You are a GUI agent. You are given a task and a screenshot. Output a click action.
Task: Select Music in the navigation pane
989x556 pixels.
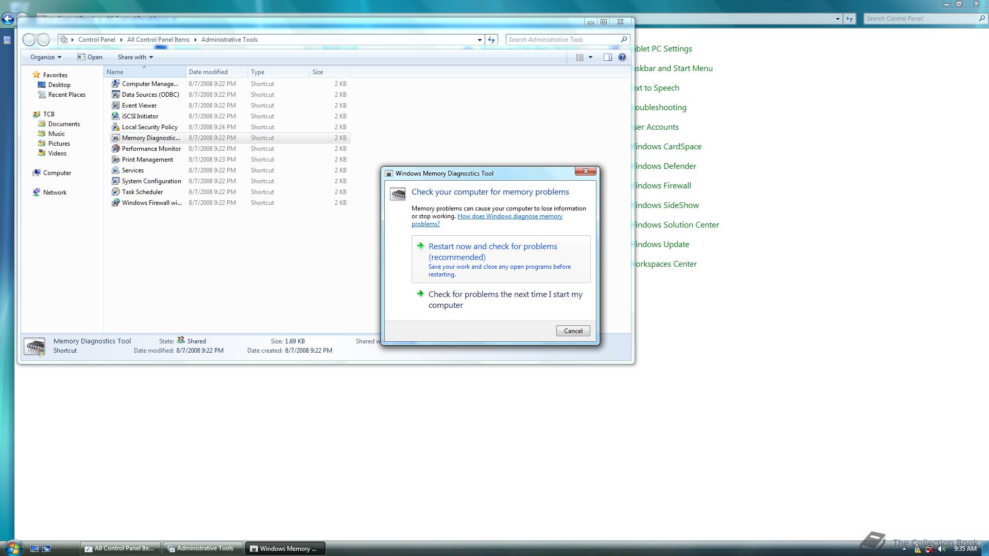[51, 134]
